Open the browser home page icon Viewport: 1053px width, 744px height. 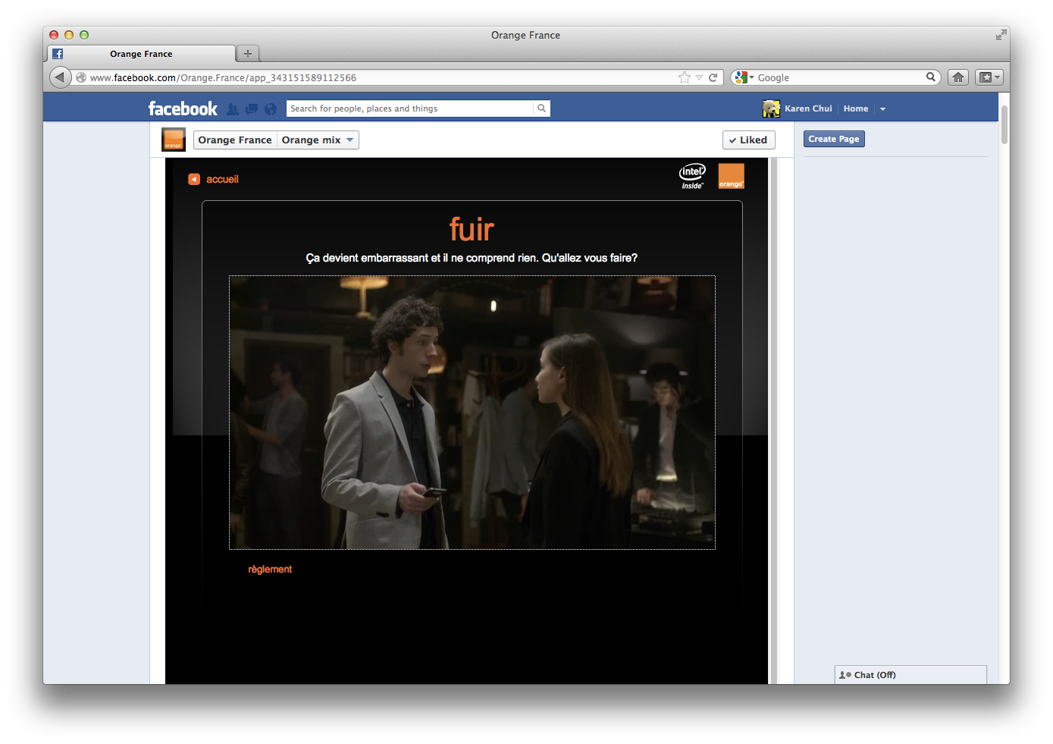click(958, 77)
